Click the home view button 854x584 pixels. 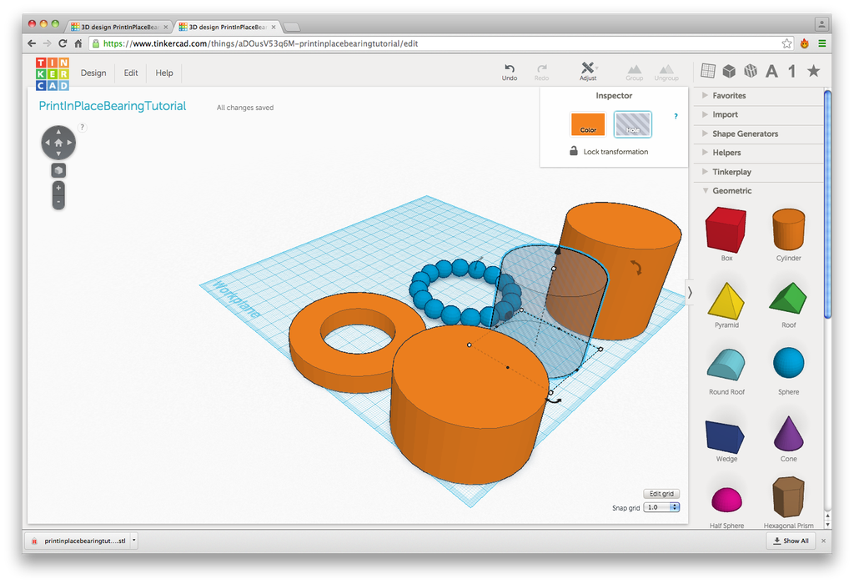point(58,143)
